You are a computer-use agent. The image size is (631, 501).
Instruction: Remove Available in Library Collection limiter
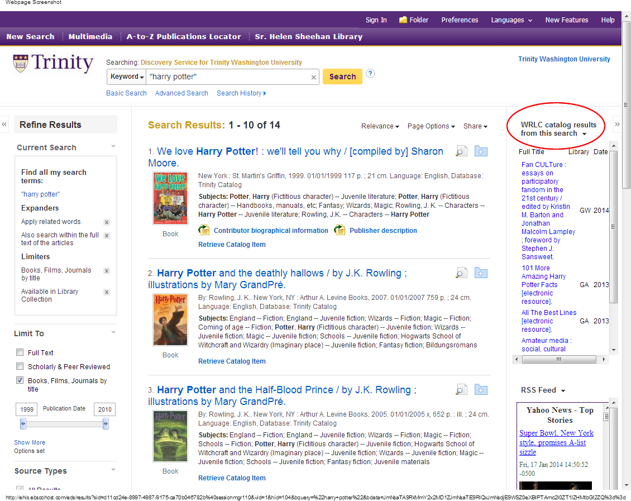click(107, 292)
